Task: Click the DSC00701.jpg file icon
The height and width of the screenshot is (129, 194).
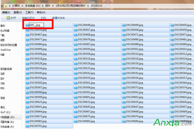Action: (27, 126)
